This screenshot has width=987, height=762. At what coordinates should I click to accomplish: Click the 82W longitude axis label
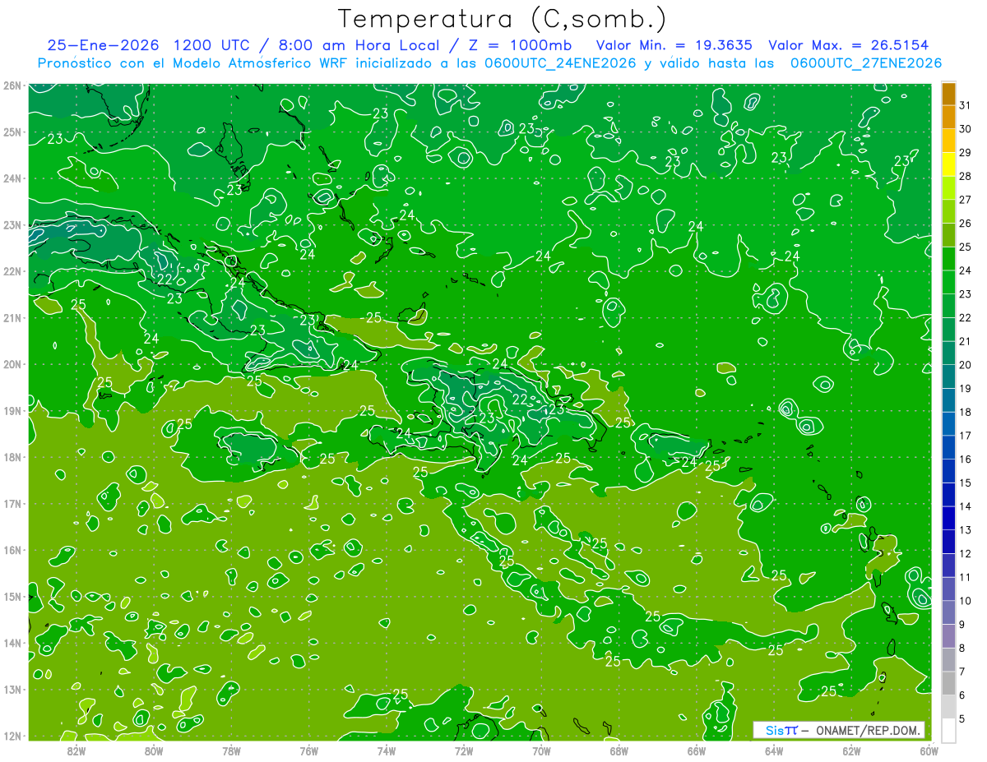[76, 750]
